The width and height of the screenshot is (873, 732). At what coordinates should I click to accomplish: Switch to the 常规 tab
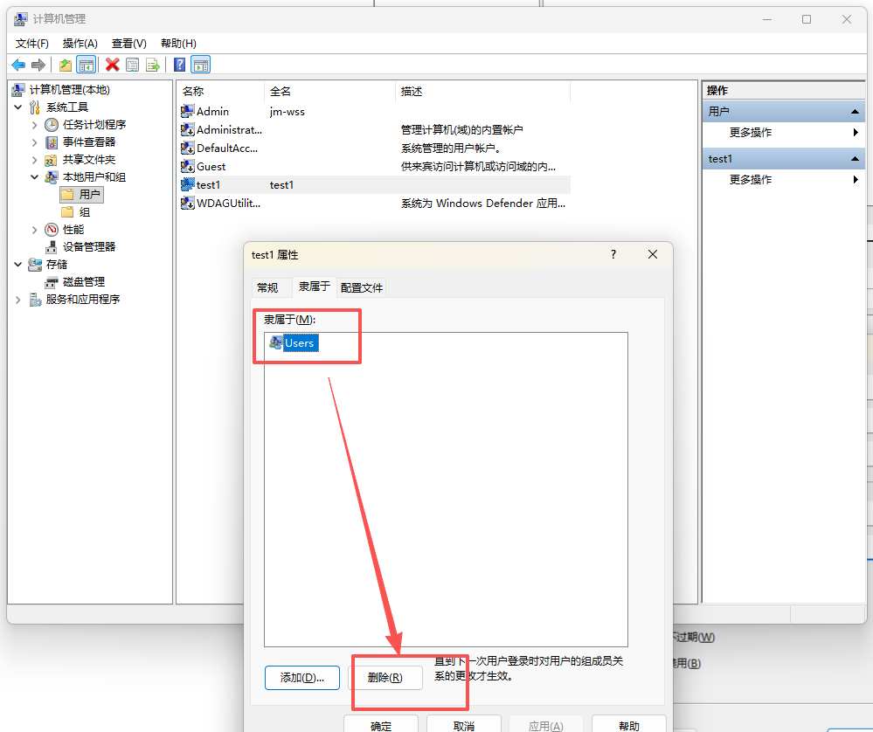267,287
